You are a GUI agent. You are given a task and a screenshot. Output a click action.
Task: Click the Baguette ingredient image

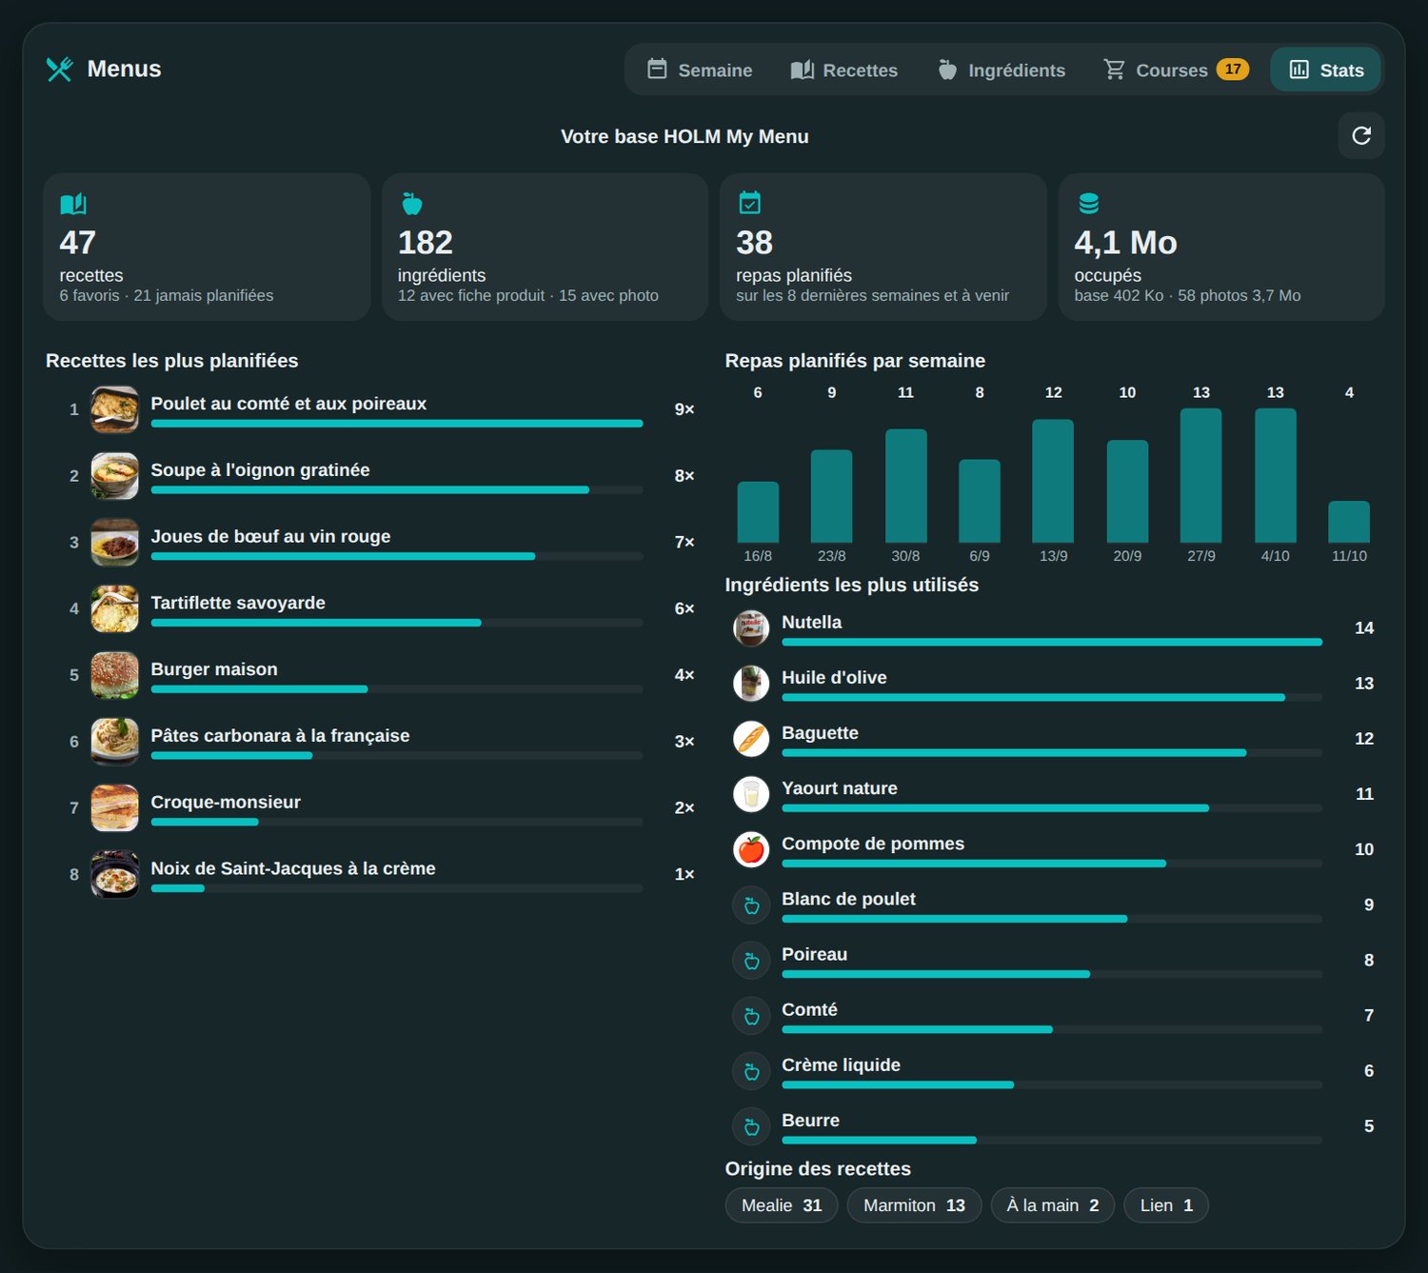tap(751, 739)
